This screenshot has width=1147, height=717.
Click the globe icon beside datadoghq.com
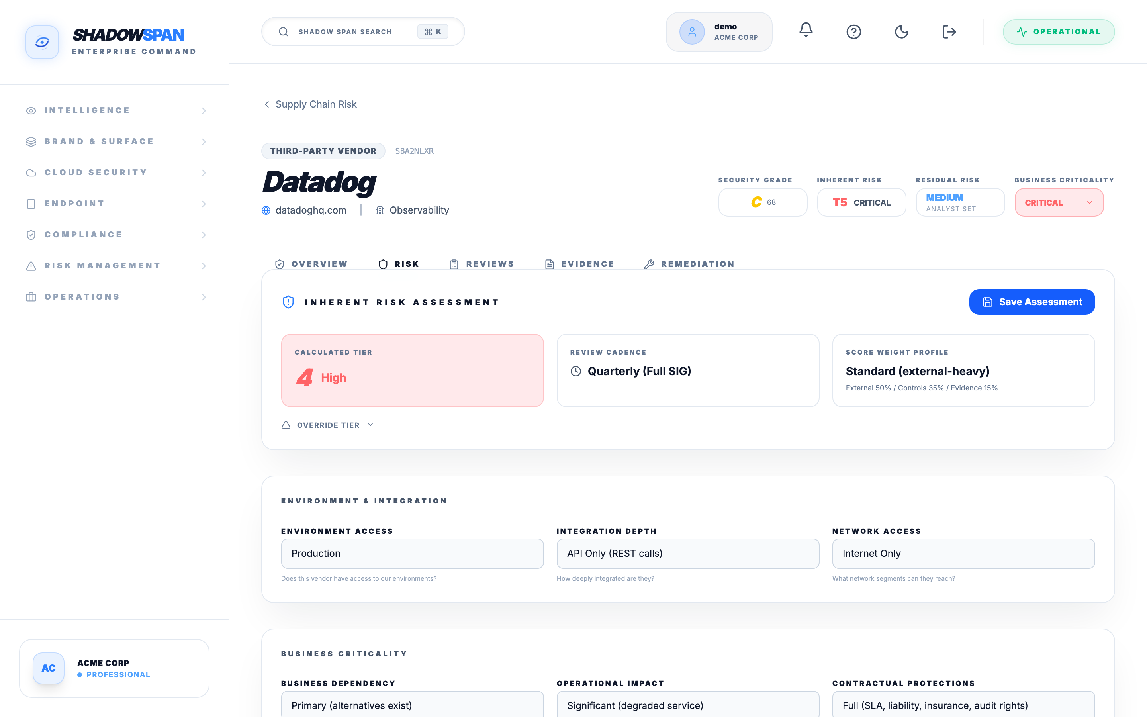coord(266,210)
